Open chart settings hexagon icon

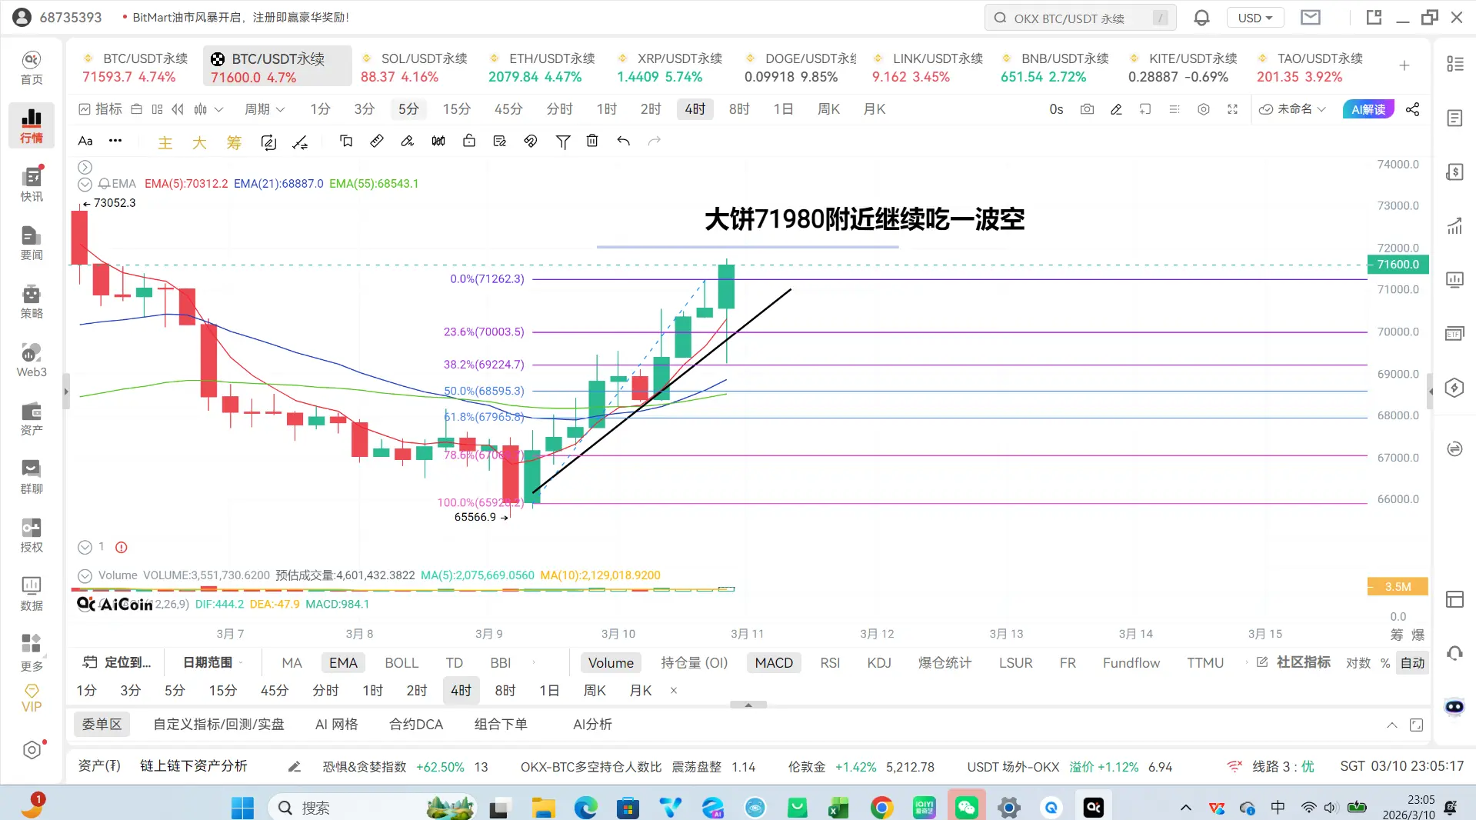[x=1204, y=109]
